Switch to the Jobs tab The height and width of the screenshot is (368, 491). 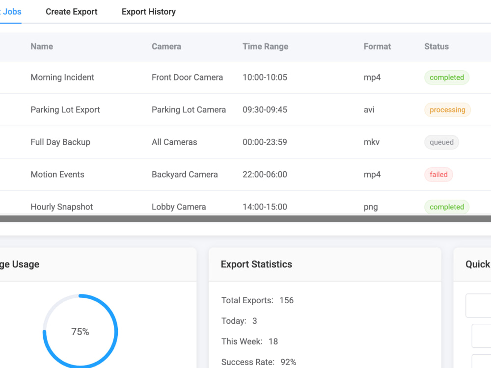pyautogui.click(x=11, y=12)
